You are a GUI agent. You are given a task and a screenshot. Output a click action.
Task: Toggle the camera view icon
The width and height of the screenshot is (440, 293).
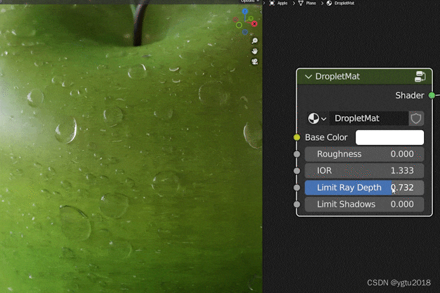[255, 62]
